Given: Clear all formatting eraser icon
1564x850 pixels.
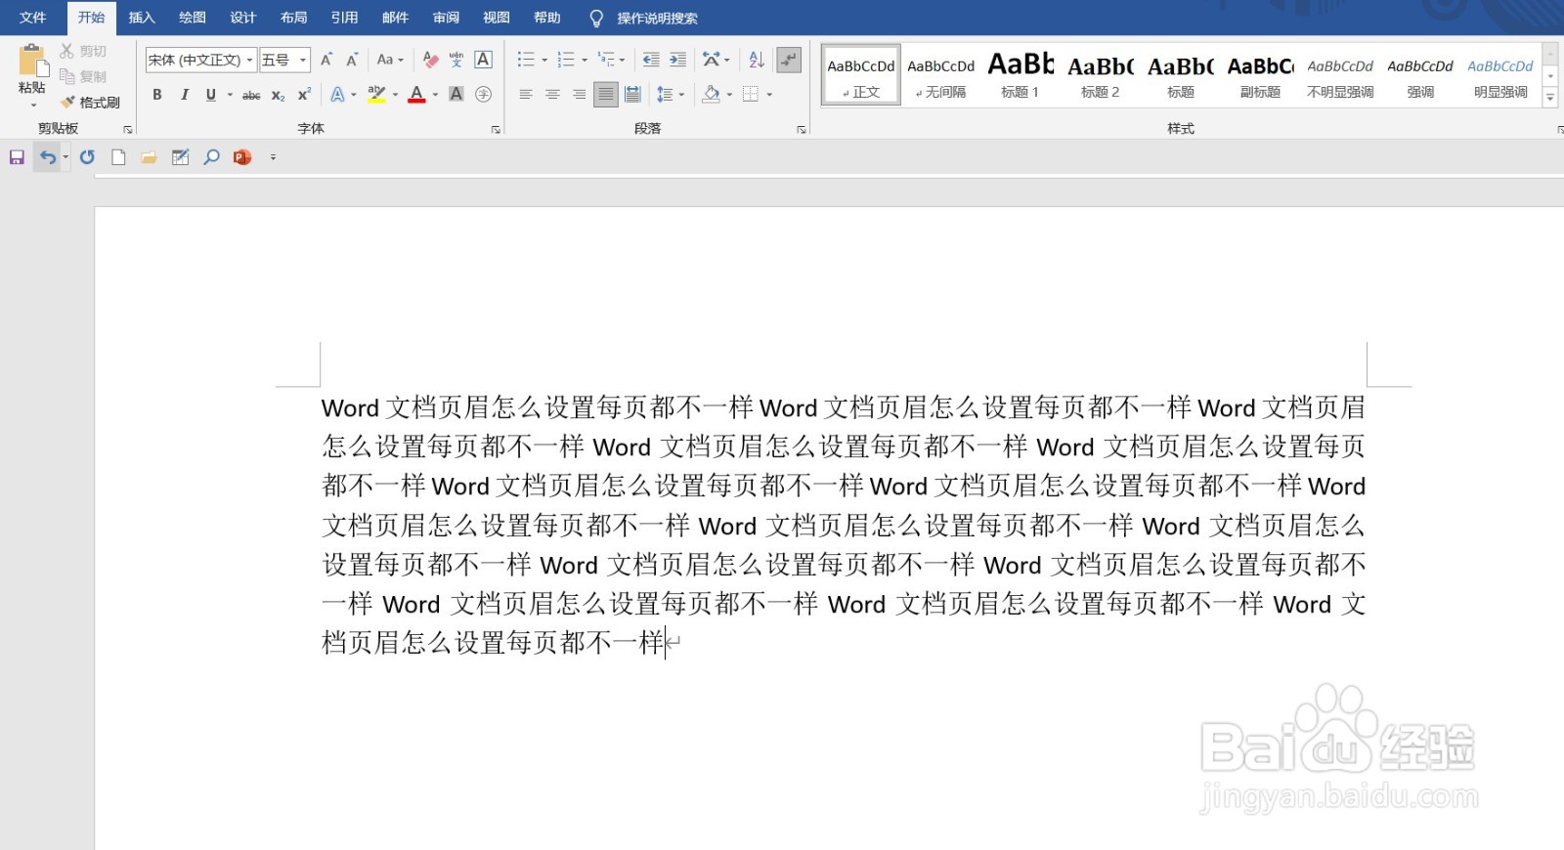Looking at the screenshot, I should 430,60.
